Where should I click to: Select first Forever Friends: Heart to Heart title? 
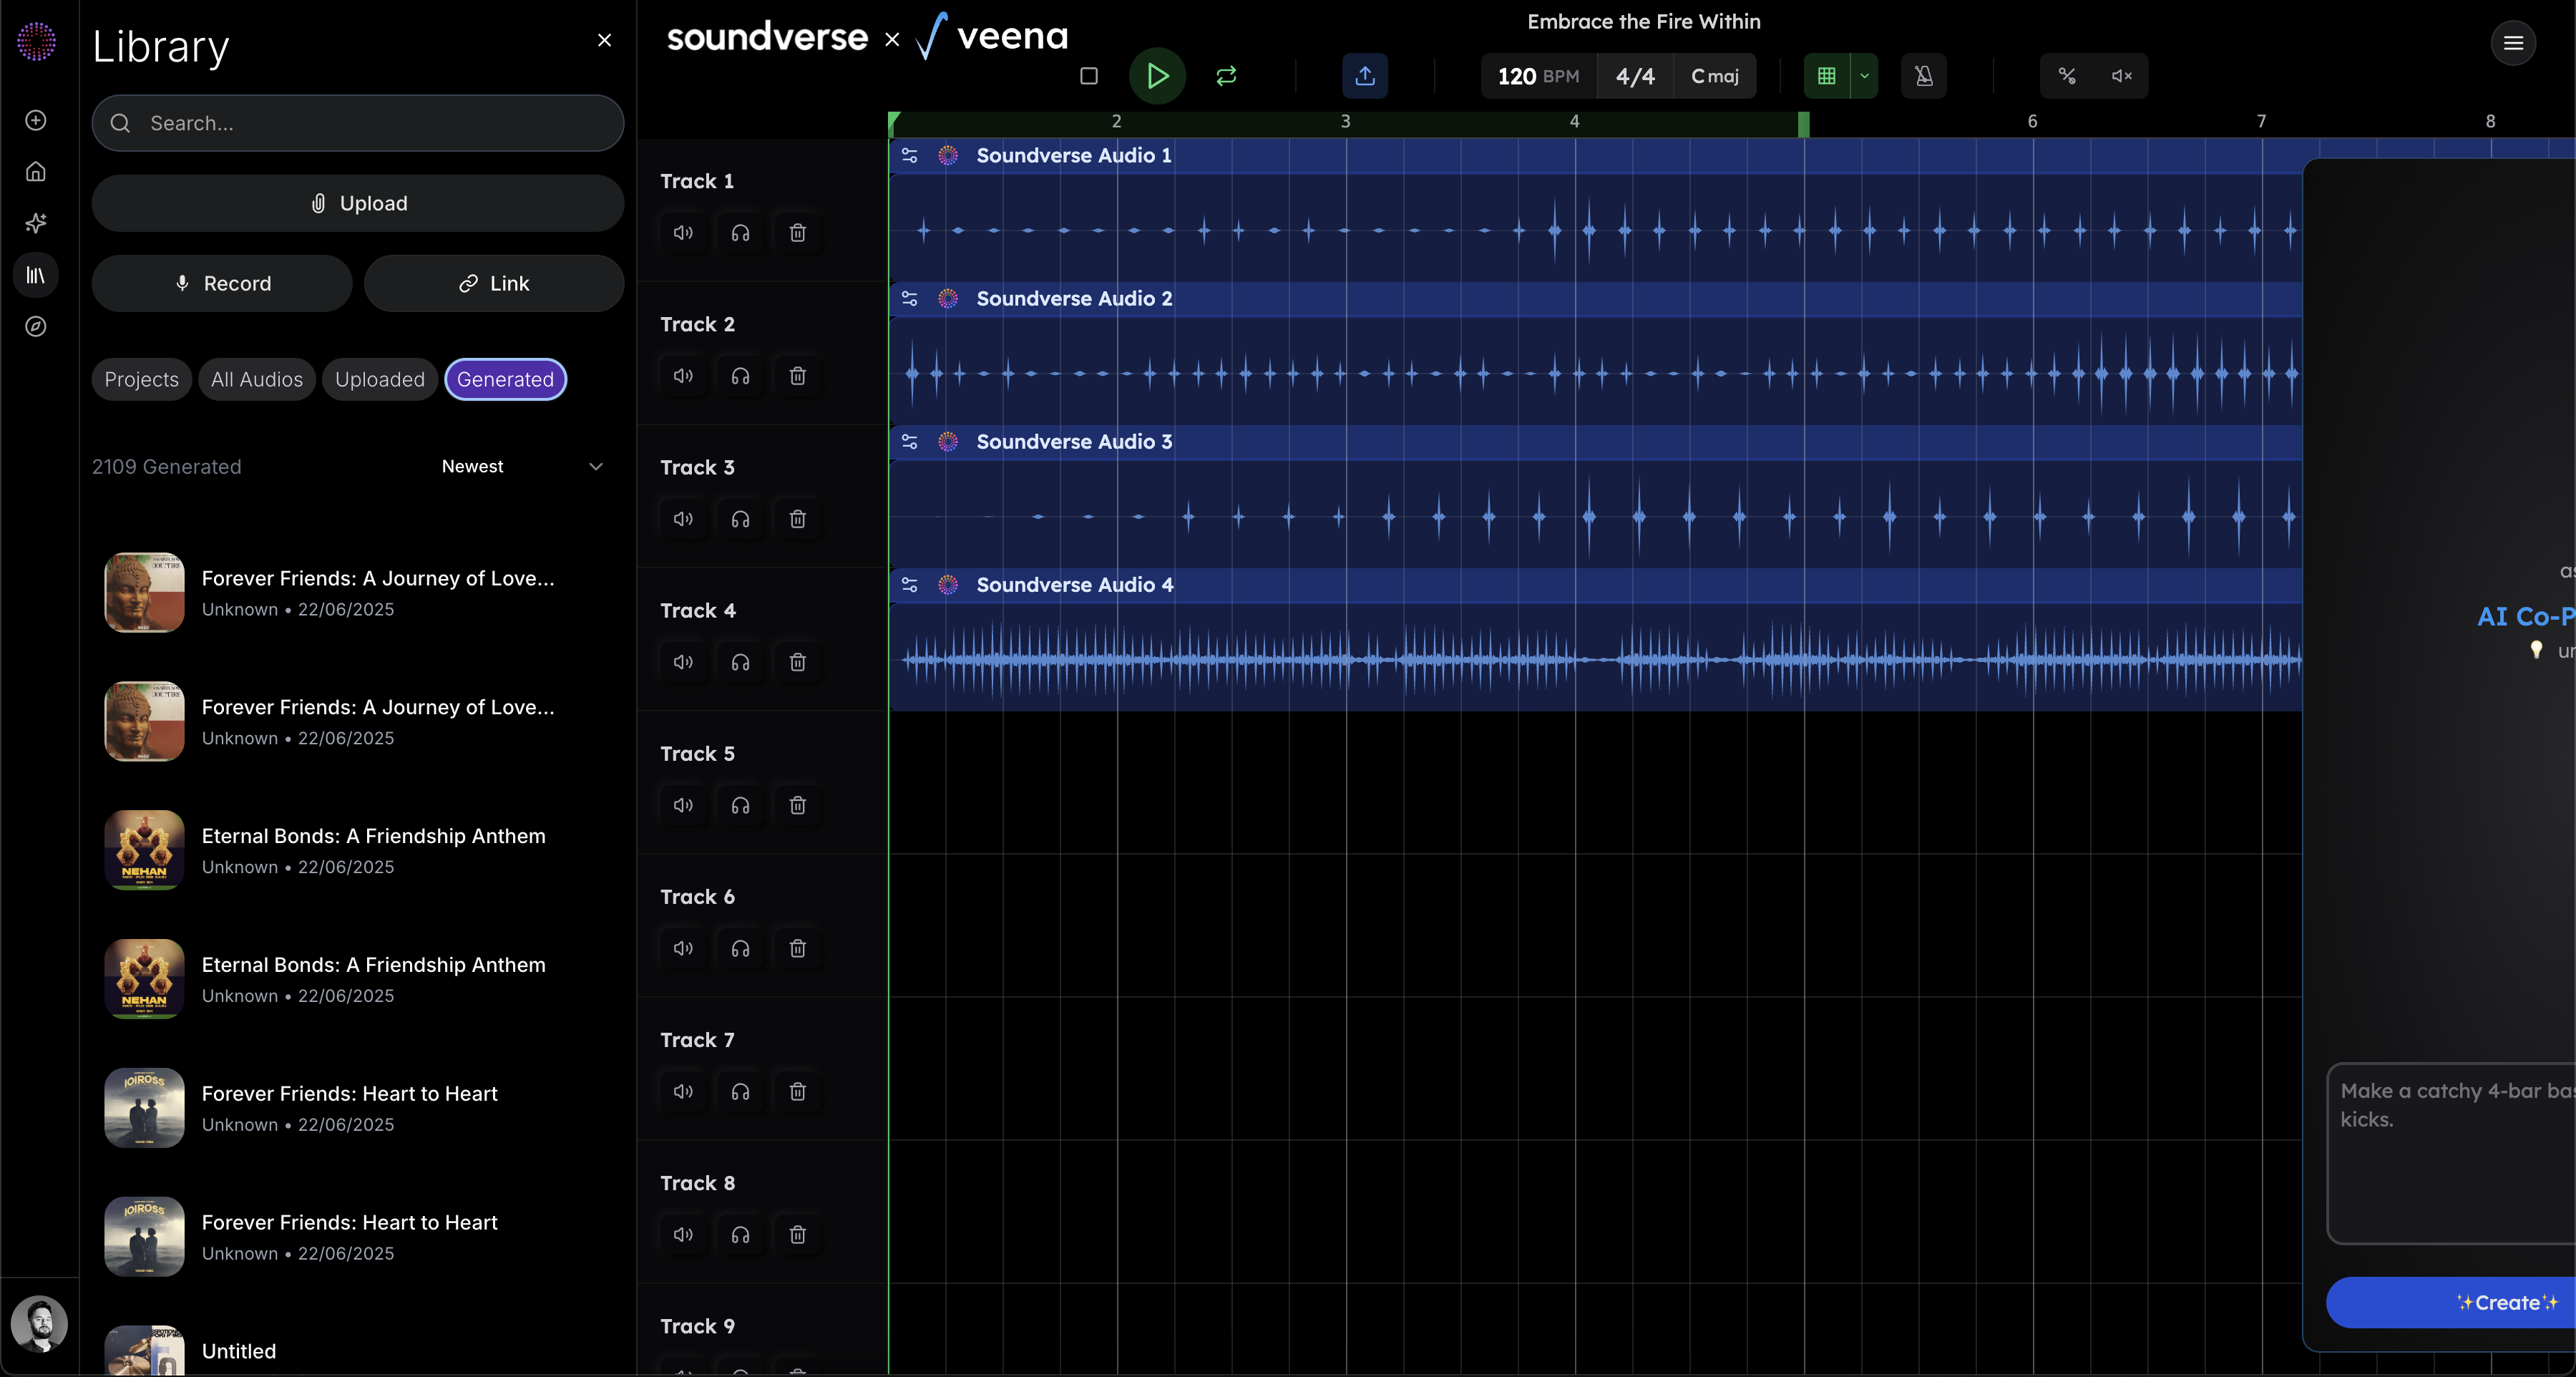[350, 1094]
